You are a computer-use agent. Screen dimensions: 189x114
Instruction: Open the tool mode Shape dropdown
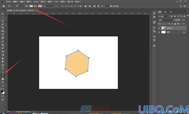pos(19,6)
